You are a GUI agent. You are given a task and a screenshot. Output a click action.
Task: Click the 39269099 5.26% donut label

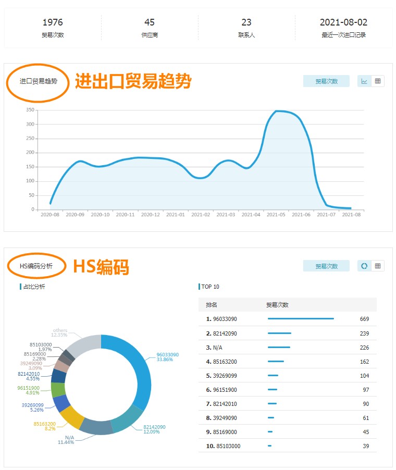click(33, 407)
